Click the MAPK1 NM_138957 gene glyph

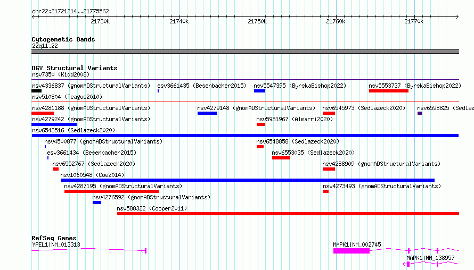[431, 264]
